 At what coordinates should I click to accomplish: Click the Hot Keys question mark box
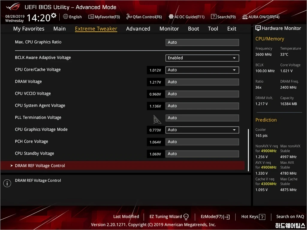tap(262, 217)
